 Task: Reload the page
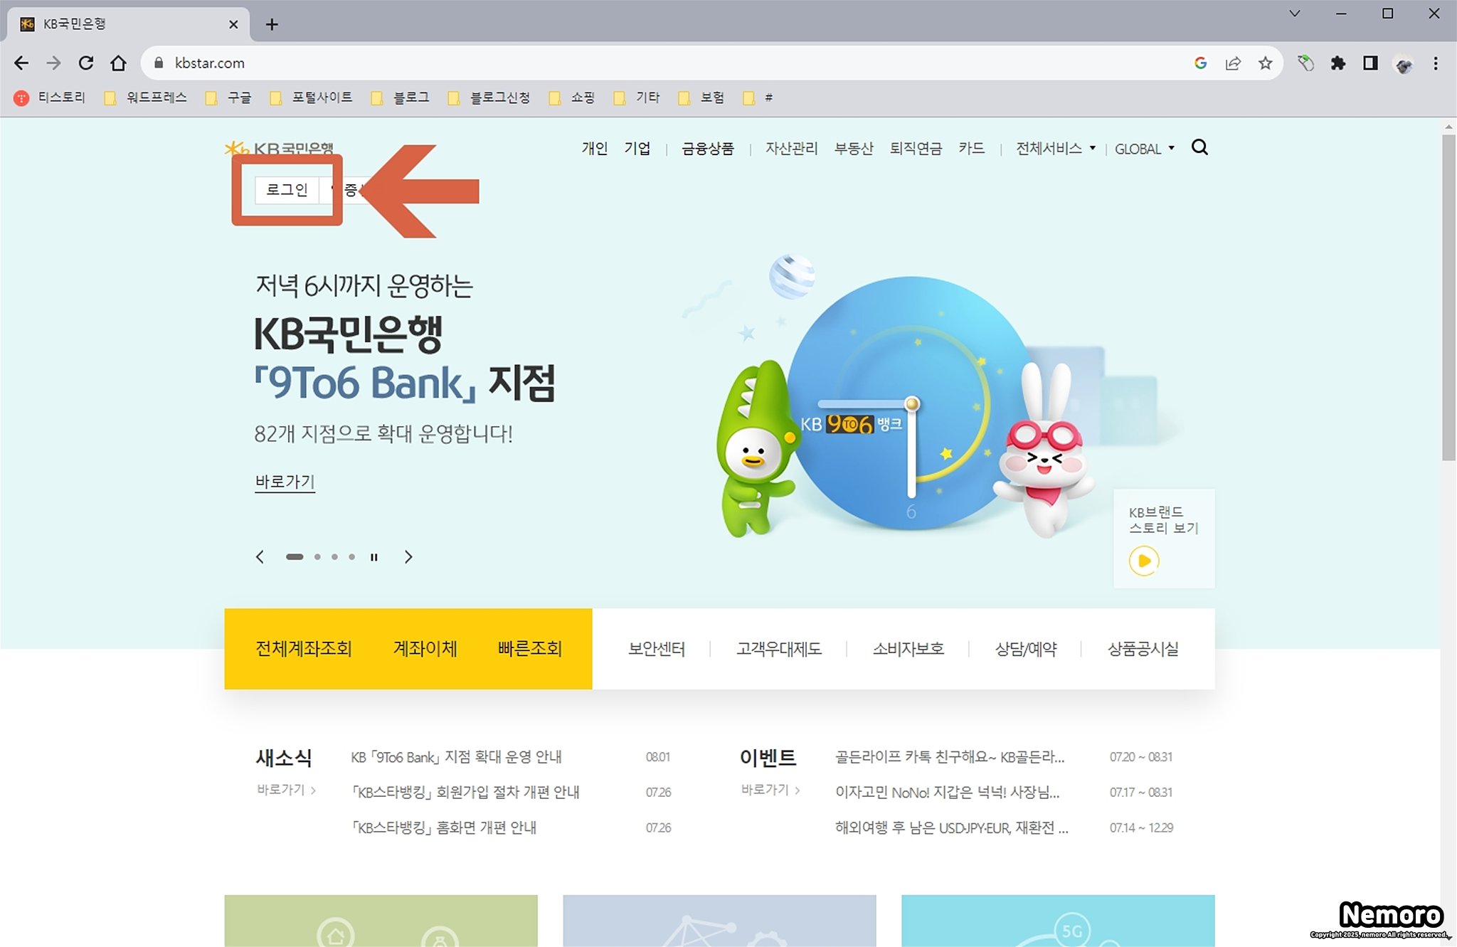pos(86,63)
